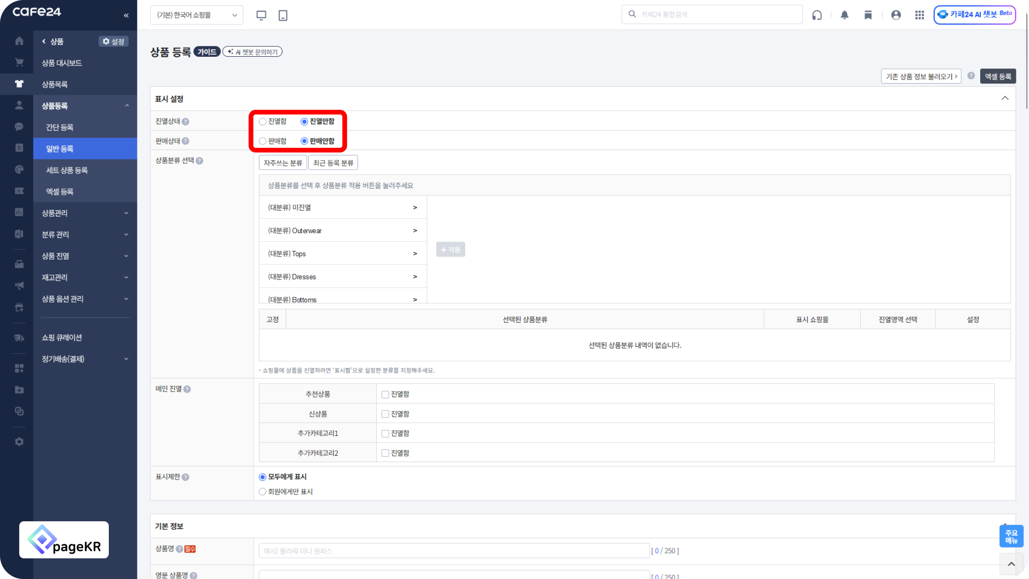
Task: Click the mobile preview tablet icon
Action: pyautogui.click(x=283, y=15)
